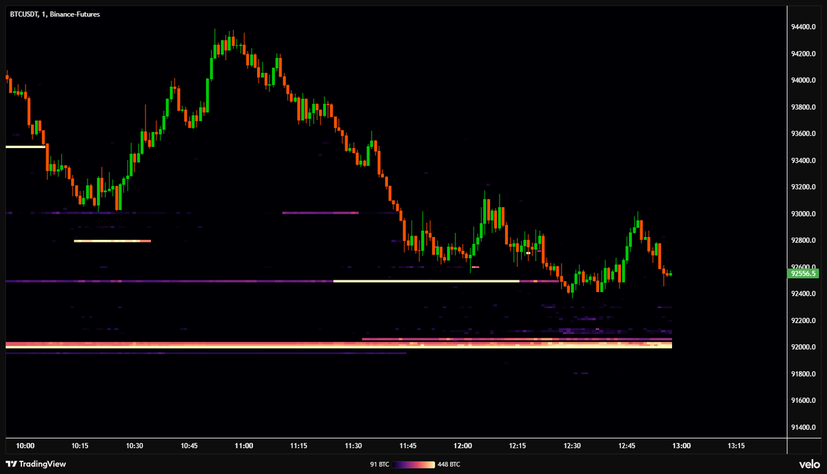
Task: Click the 91800.0 price axis label
Action: 805,374
